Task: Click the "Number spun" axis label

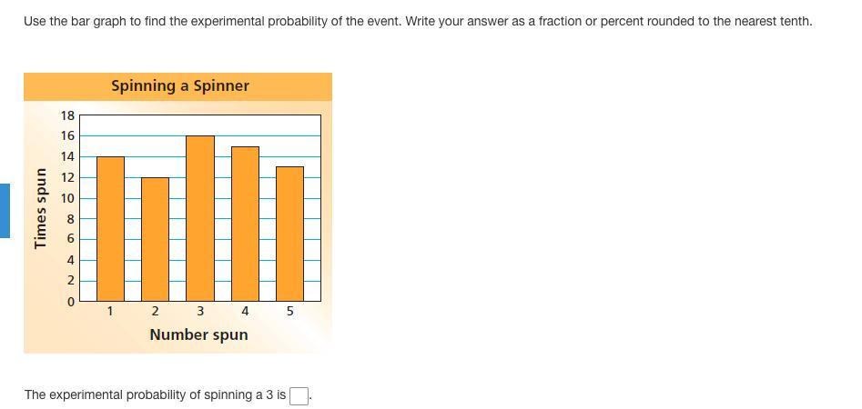Action: coord(198,334)
